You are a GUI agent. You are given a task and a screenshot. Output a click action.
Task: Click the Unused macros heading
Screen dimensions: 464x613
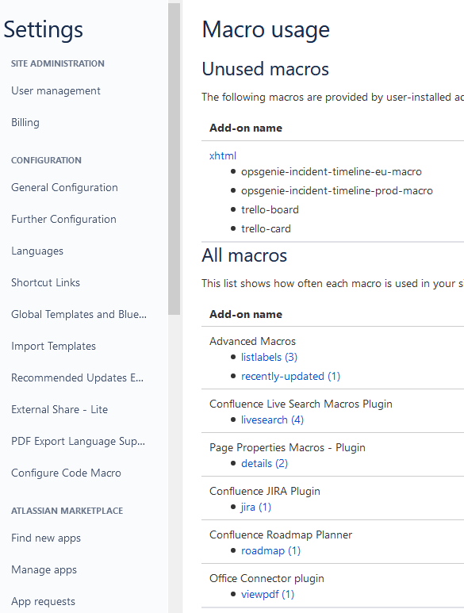[x=266, y=69]
